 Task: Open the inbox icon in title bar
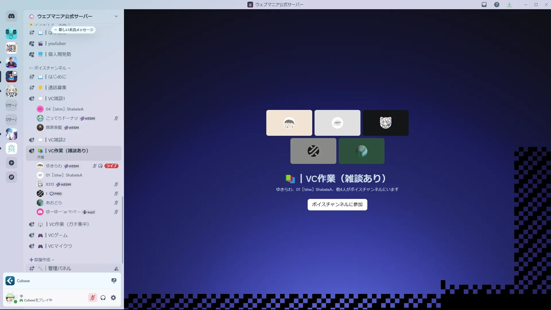[484, 5]
